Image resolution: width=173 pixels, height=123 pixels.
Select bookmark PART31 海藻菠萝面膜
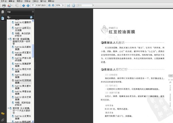[23, 65]
